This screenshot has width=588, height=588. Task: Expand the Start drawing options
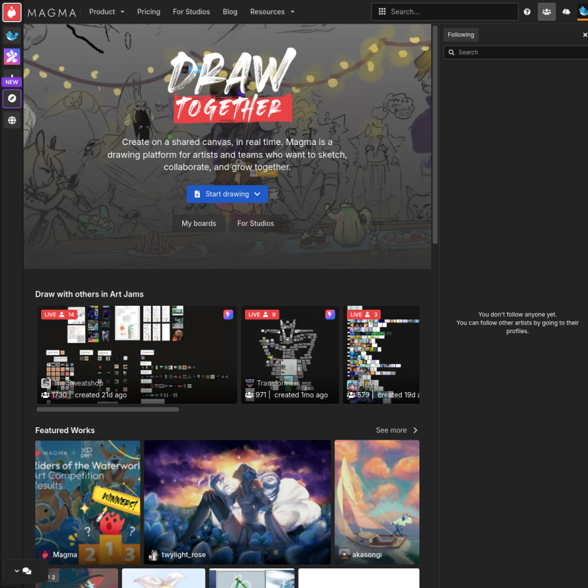(x=257, y=194)
